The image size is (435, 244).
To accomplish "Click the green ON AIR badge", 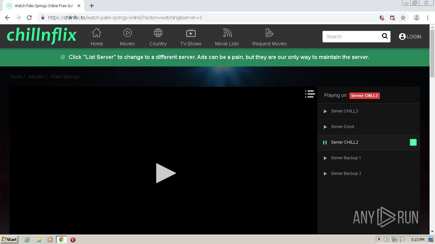I will coord(413,142).
